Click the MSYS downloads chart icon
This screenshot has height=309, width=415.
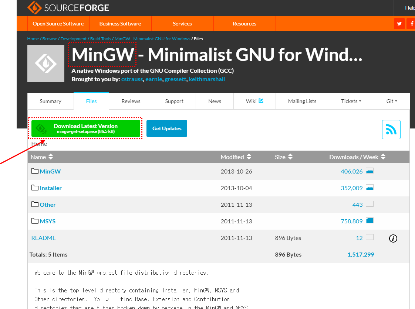pyautogui.click(x=370, y=220)
